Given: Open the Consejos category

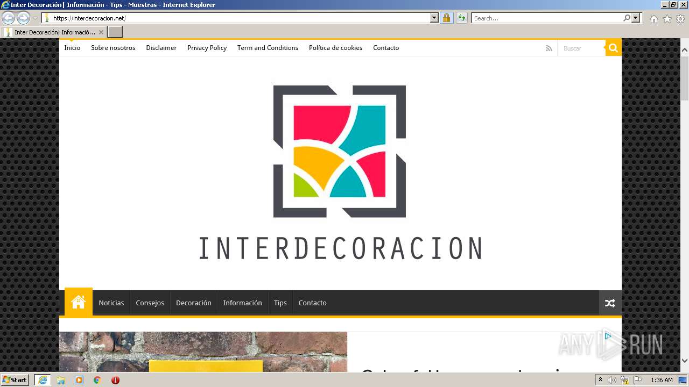Looking at the screenshot, I should [x=150, y=303].
